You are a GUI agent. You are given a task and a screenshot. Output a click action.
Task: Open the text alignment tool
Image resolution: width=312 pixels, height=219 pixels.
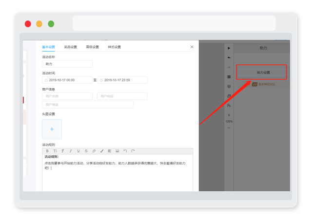pos(109,151)
